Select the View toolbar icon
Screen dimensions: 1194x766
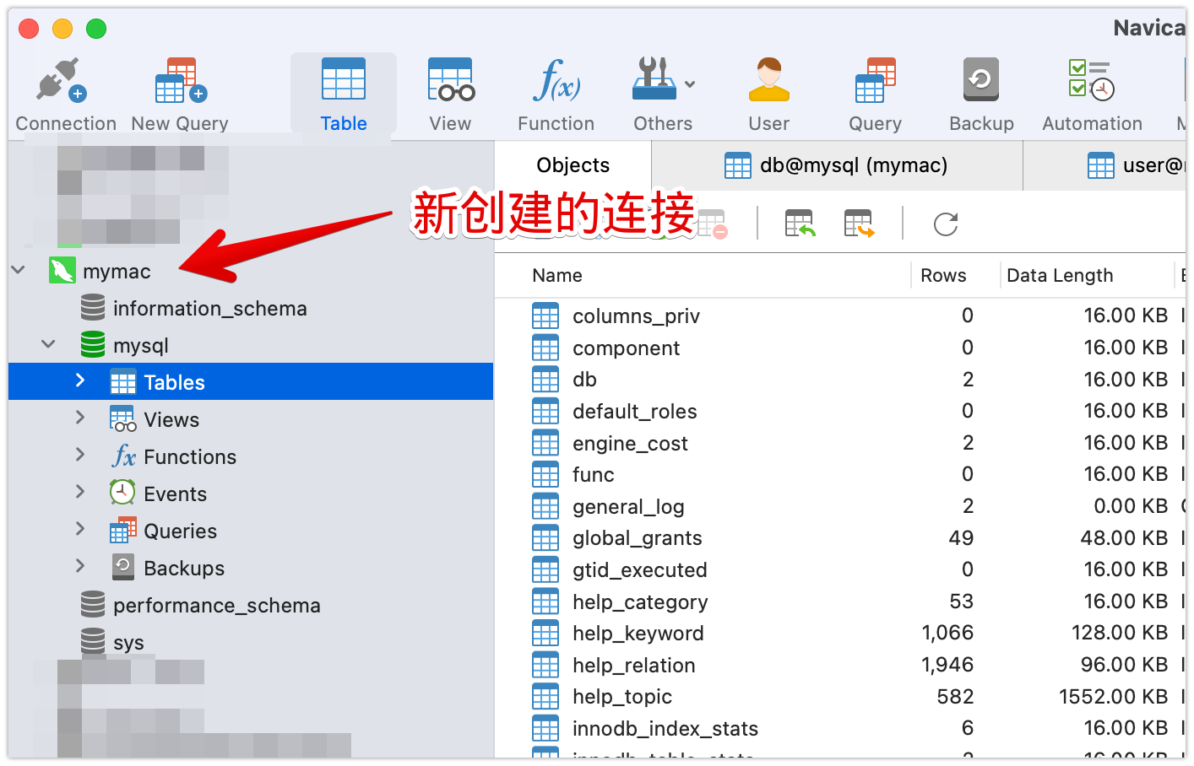[x=450, y=82]
